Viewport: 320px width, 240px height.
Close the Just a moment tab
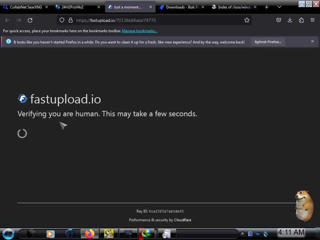[151, 7]
